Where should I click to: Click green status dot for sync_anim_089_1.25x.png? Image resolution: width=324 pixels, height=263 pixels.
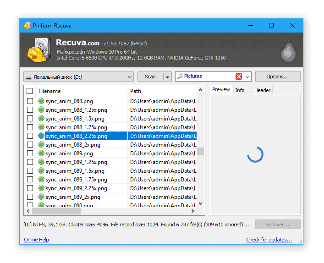point(41,162)
